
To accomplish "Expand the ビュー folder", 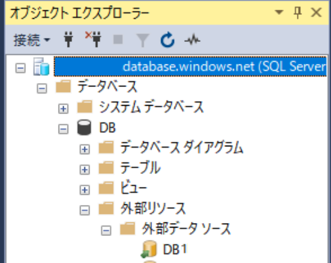I will [x=85, y=190].
